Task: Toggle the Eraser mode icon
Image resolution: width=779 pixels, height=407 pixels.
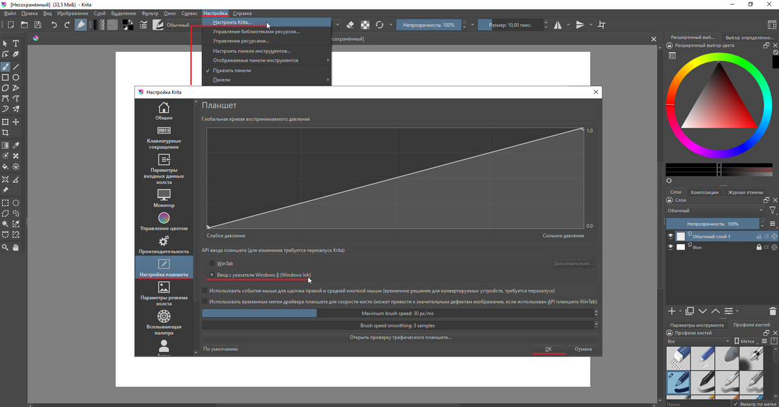Action: [350, 25]
